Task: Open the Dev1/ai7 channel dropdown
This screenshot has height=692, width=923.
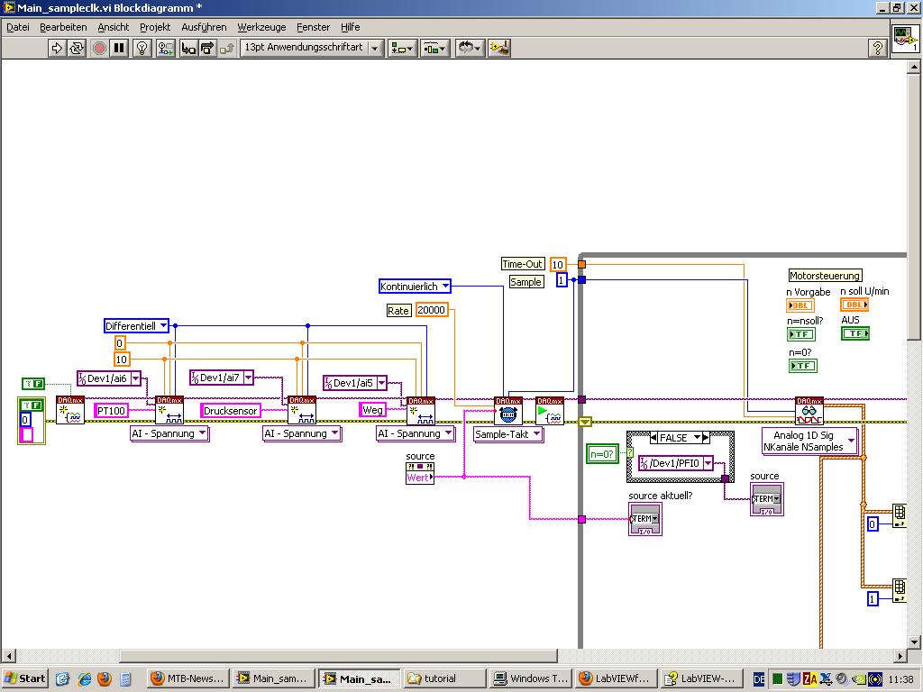Action: pyautogui.click(x=249, y=378)
